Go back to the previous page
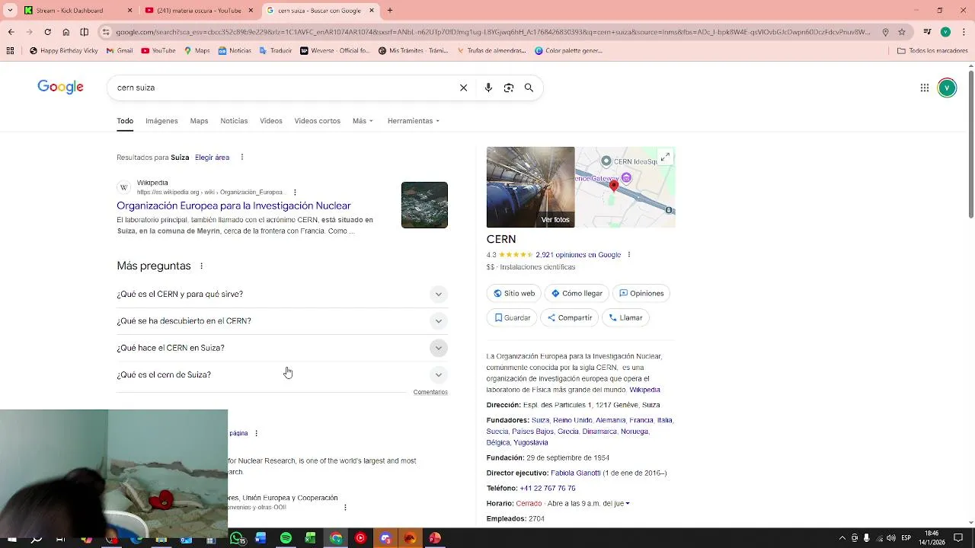This screenshot has height=548, width=975. tap(11, 32)
